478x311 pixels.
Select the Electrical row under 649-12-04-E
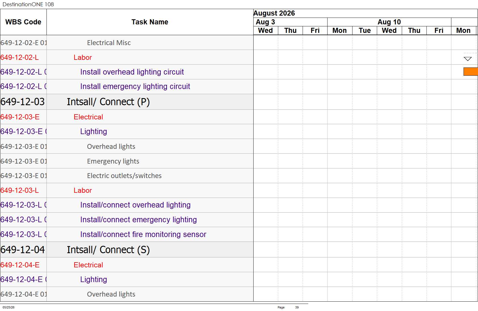tap(127, 265)
